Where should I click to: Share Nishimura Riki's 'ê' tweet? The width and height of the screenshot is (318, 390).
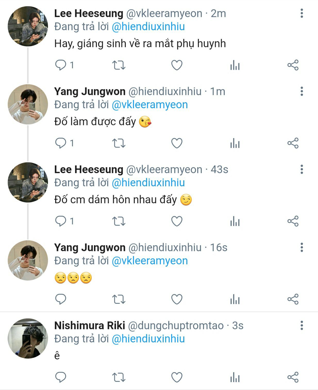[293, 377]
